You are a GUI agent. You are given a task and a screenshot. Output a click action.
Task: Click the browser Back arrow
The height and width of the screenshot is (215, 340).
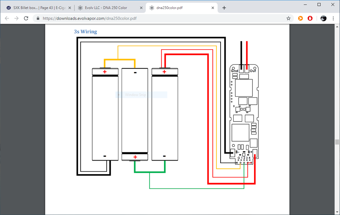coord(7,18)
